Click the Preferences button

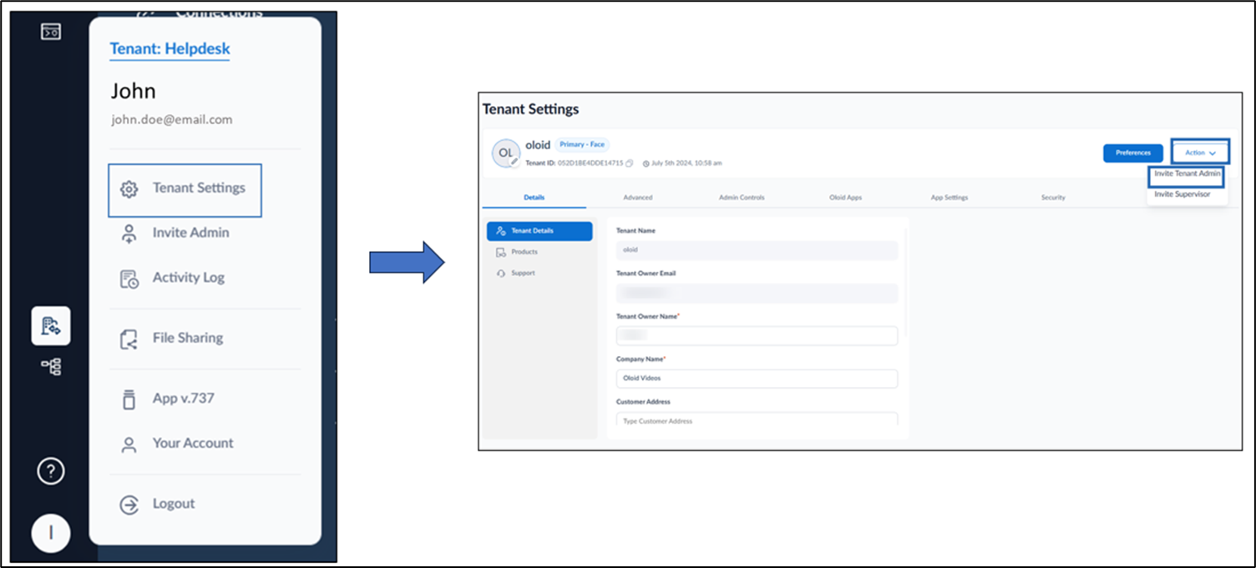pyautogui.click(x=1133, y=153)
